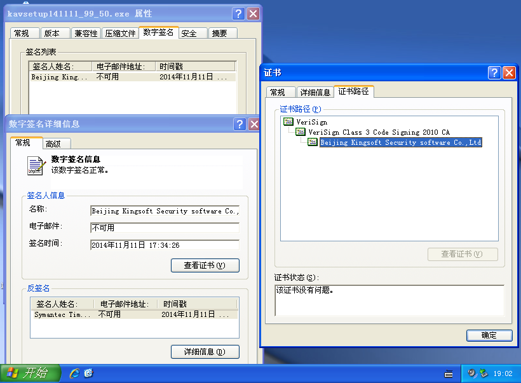Click the on-screen keyboard language bar icon
Viewport: 521px width, 383px height.
click(x=449, y=373)
